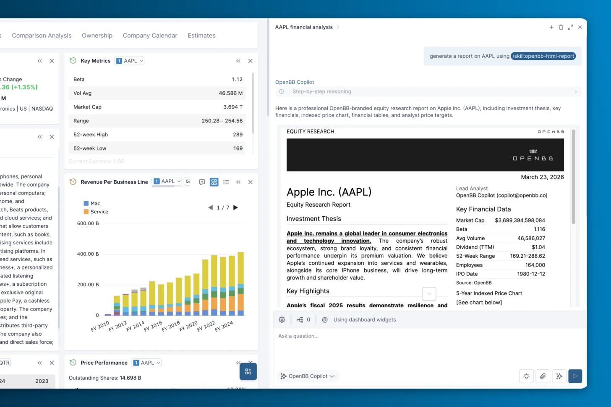
Task: Click the OpenBB black banner in report
Action: [425, 155]
